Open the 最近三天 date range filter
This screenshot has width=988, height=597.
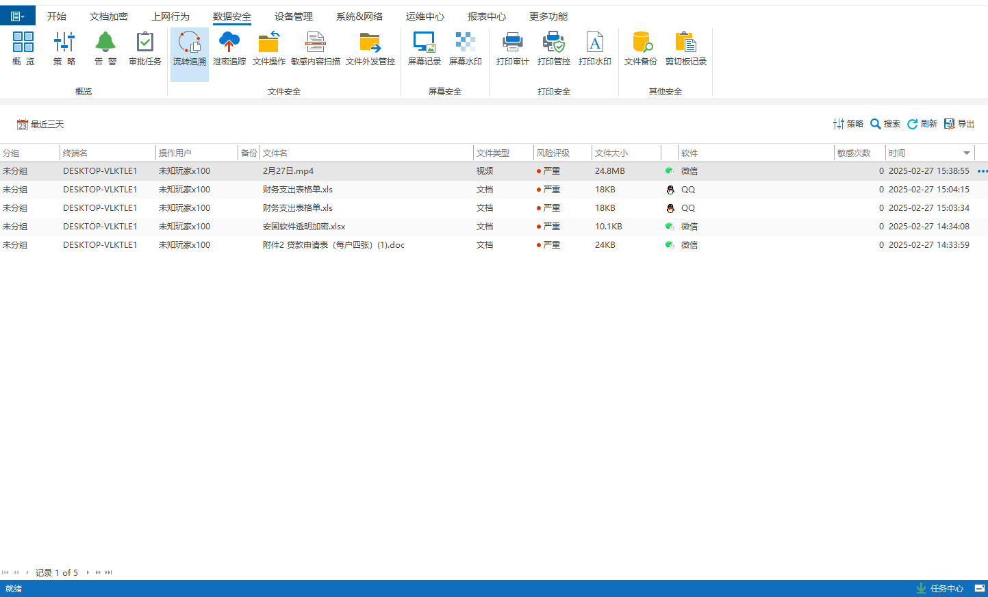point(40,124)
